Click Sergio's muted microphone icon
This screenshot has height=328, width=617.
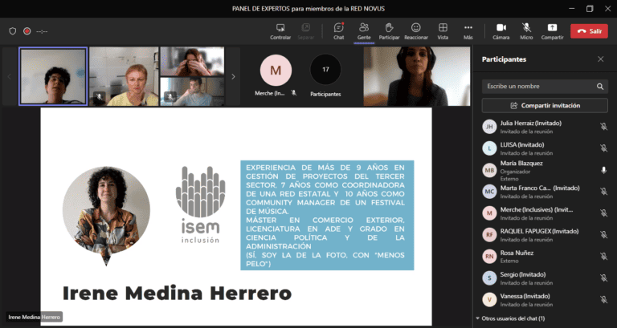tap(603, 278)
